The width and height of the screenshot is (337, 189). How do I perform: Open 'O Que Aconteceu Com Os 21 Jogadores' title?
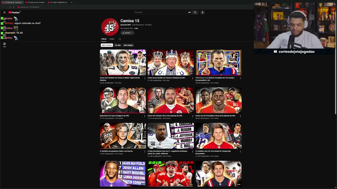167,152
